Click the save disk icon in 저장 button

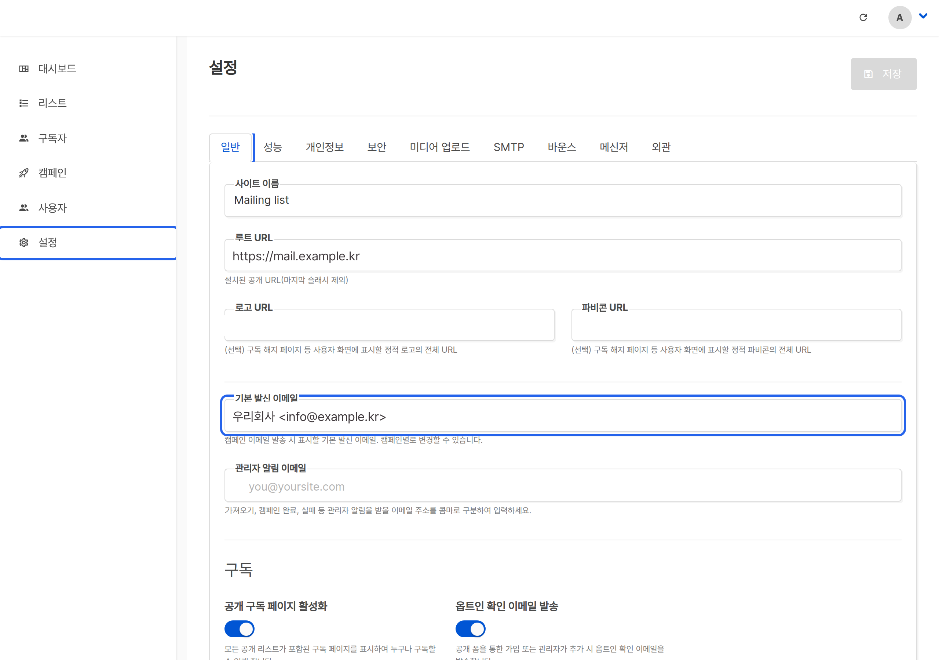click(868, 74)
